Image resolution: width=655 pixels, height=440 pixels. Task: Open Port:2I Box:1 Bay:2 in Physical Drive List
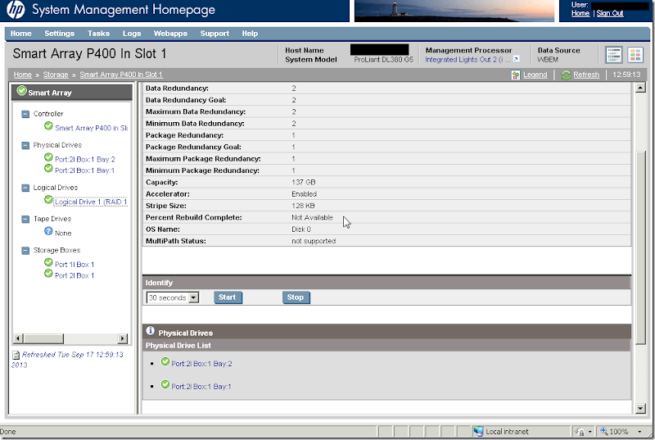[201, 364]
